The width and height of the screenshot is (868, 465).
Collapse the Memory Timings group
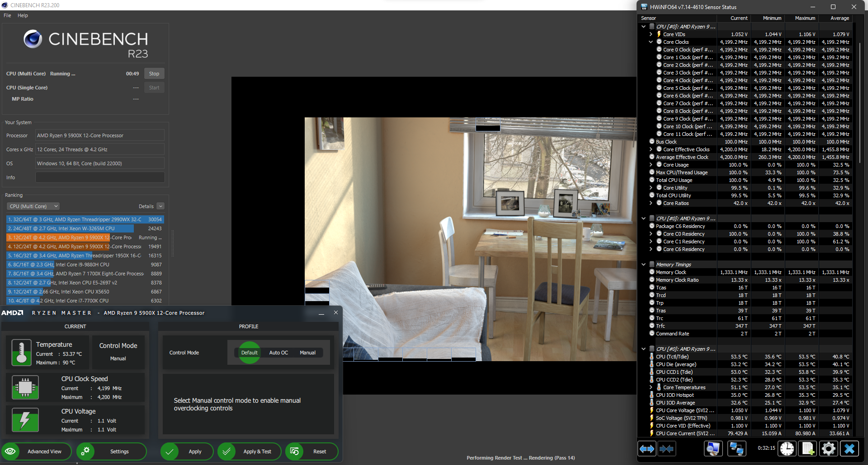[643, 265]
